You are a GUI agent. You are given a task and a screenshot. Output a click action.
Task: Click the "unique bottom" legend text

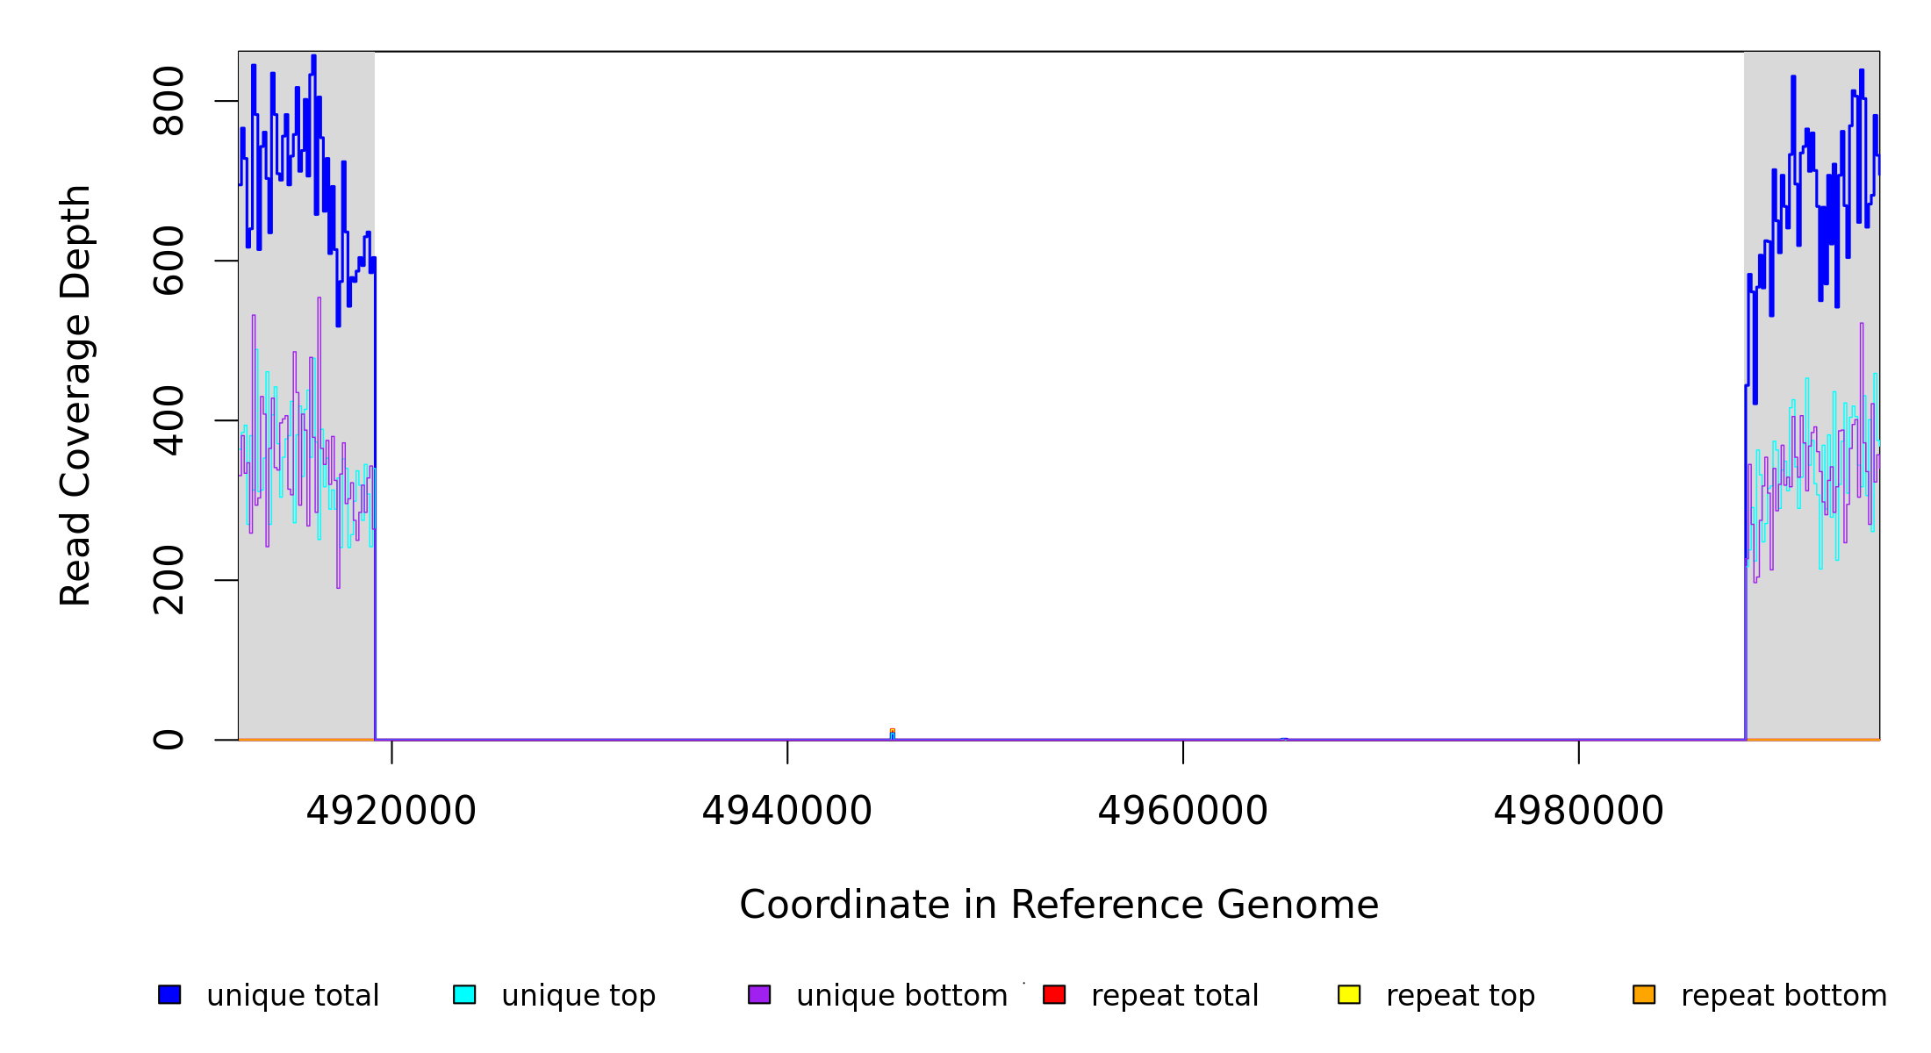click(x=901, y=996)
